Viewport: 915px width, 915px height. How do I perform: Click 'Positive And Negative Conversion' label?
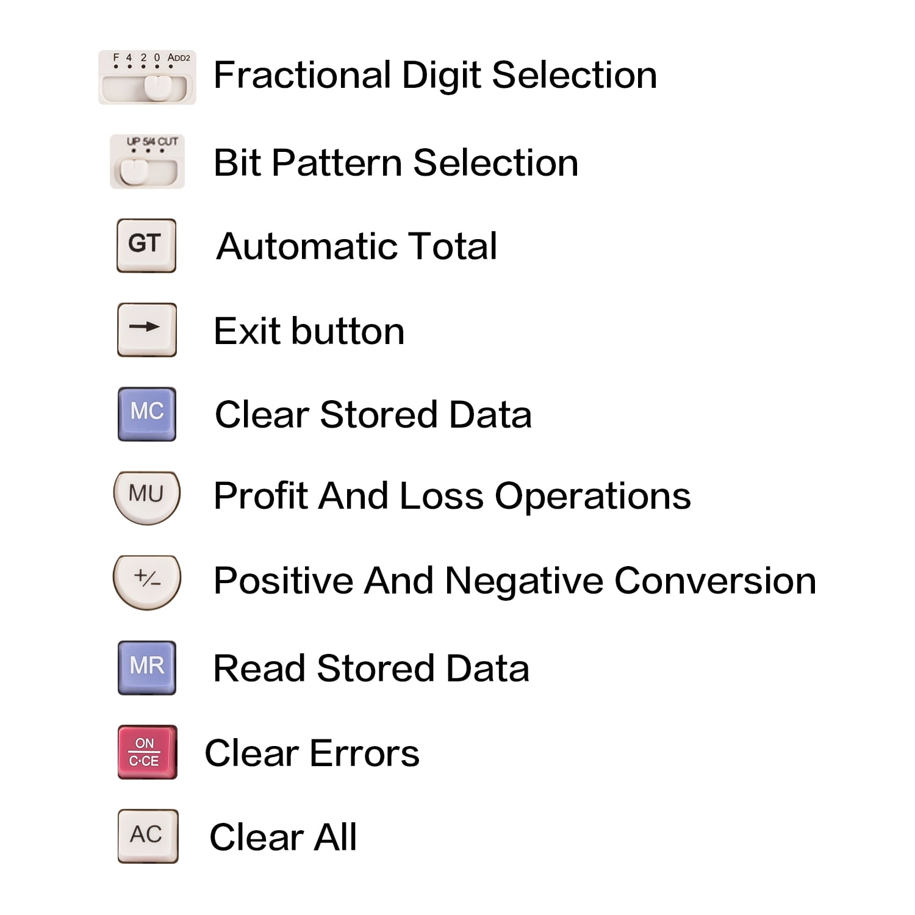point(514,580)
